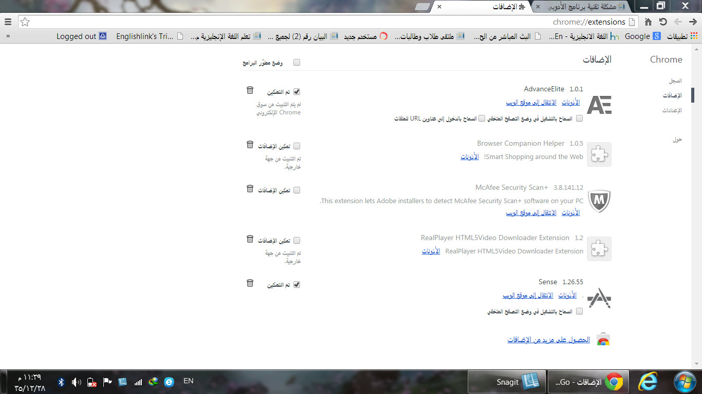
Task: Switch to Chrome in the taskbar
Action: pyautogui.click(x=587, y=382)
